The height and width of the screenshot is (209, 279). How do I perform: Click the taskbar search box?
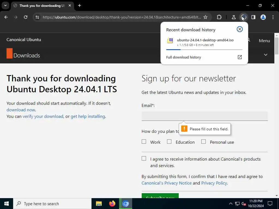[52, 204]
